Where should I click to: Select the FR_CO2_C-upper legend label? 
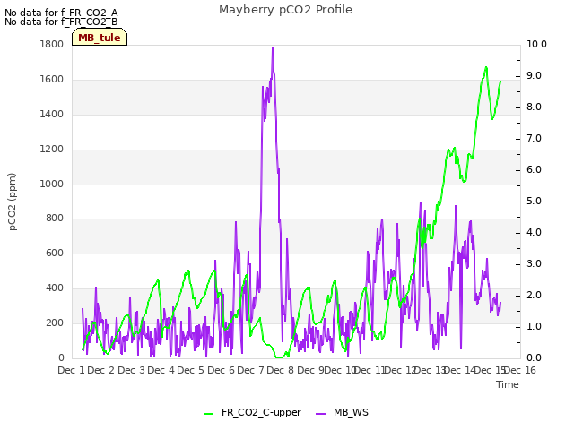[261, 412]
